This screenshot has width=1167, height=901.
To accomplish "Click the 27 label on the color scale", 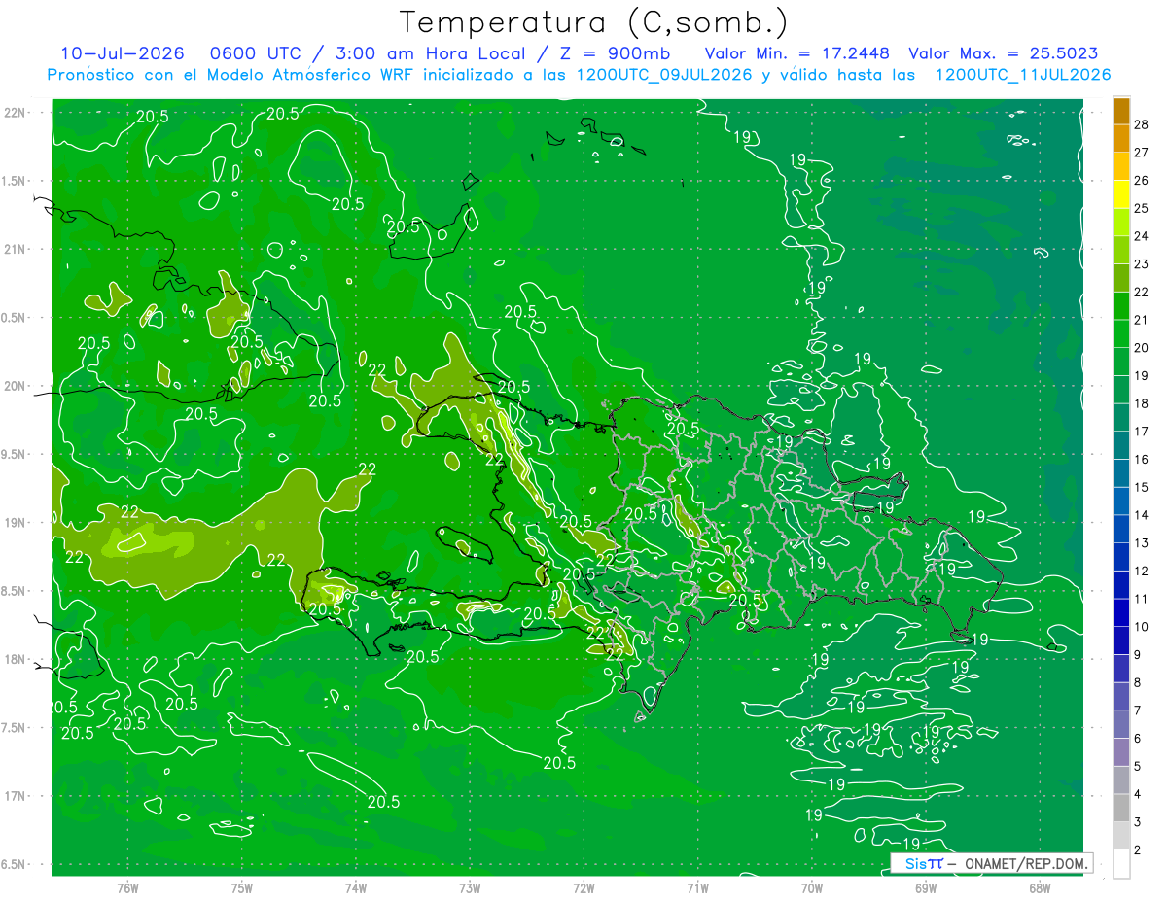I will click(x=1141, y=153).
